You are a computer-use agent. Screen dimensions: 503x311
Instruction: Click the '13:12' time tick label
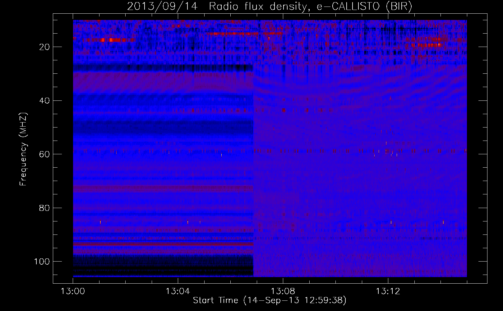pyautogui.click(x=388, y=291)
